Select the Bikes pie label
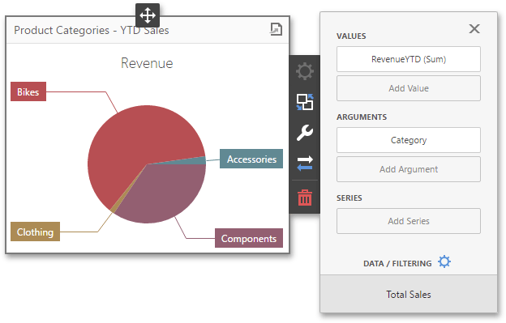 tap(28, 91)
